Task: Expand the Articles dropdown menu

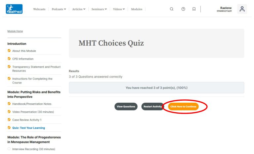Action: 79,9
